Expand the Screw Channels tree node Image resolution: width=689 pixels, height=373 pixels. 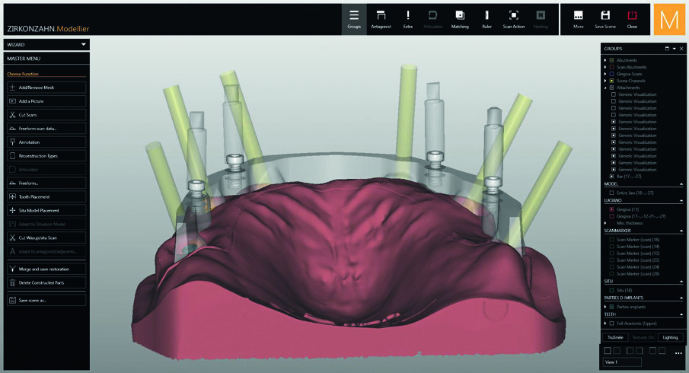point(605,81)
